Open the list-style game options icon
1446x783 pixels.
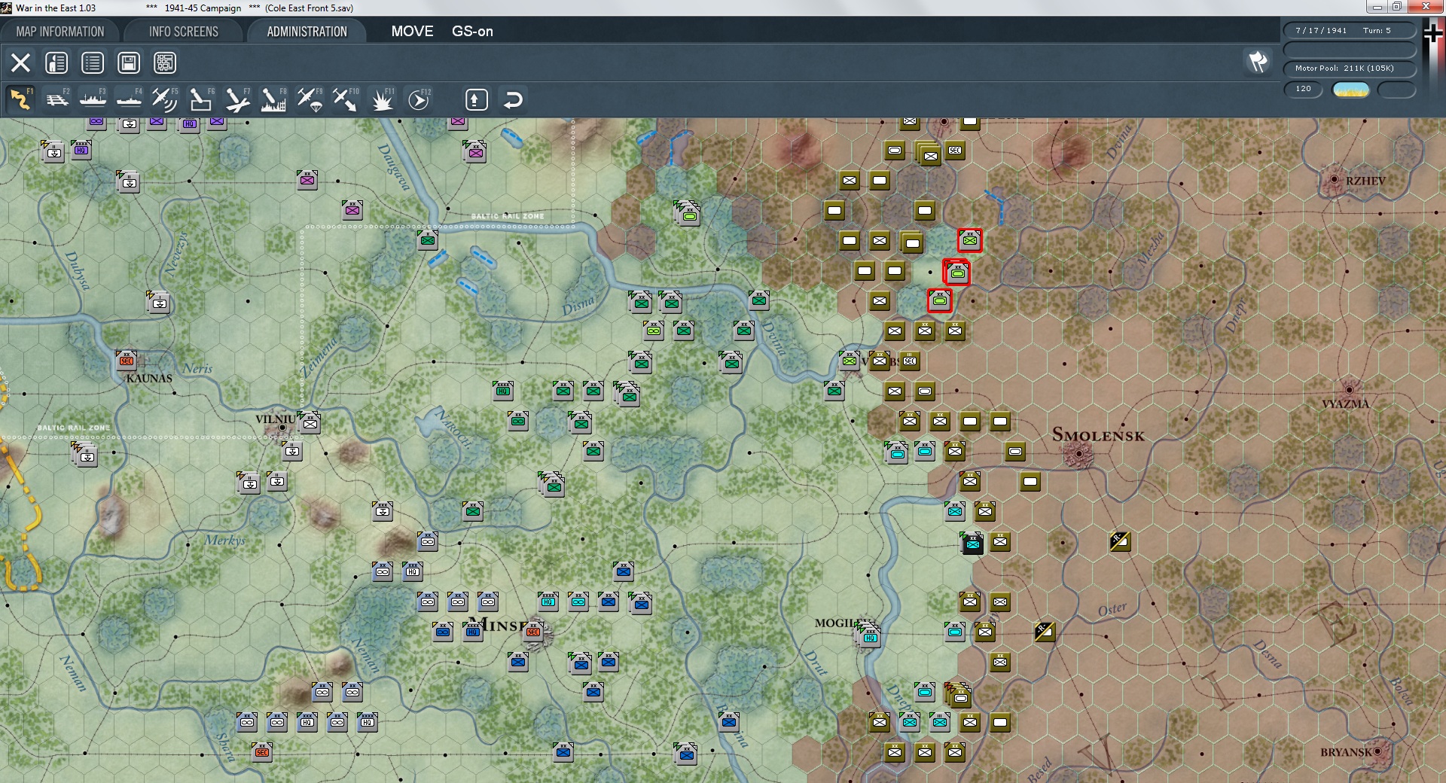(93, 62)
